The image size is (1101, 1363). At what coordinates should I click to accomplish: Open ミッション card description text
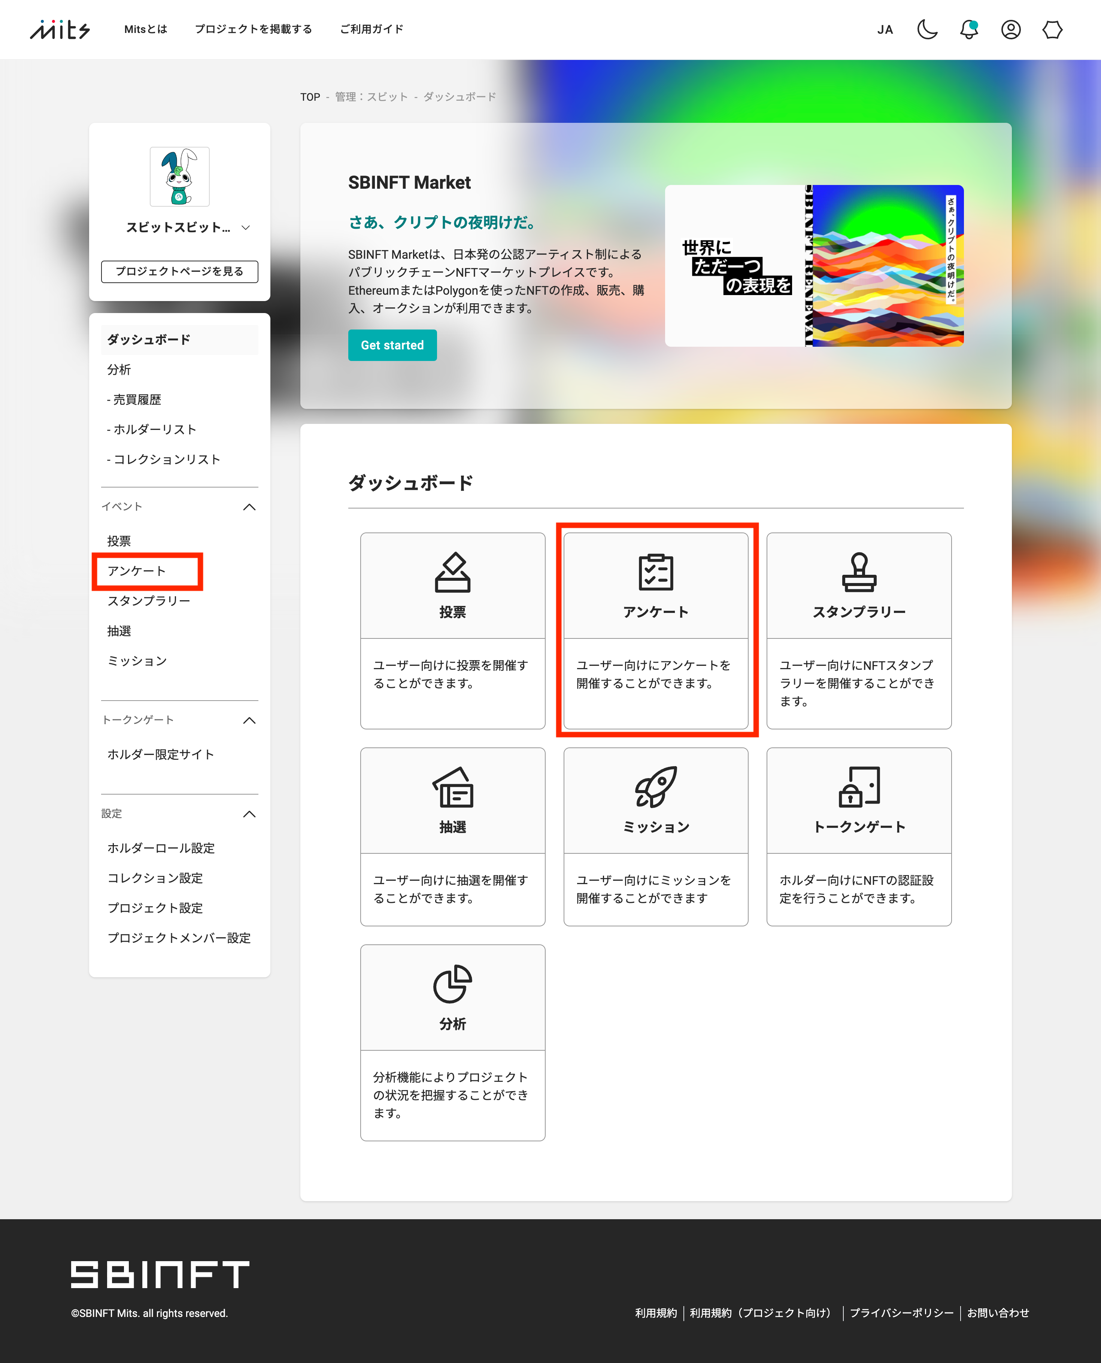click(654, 889)
